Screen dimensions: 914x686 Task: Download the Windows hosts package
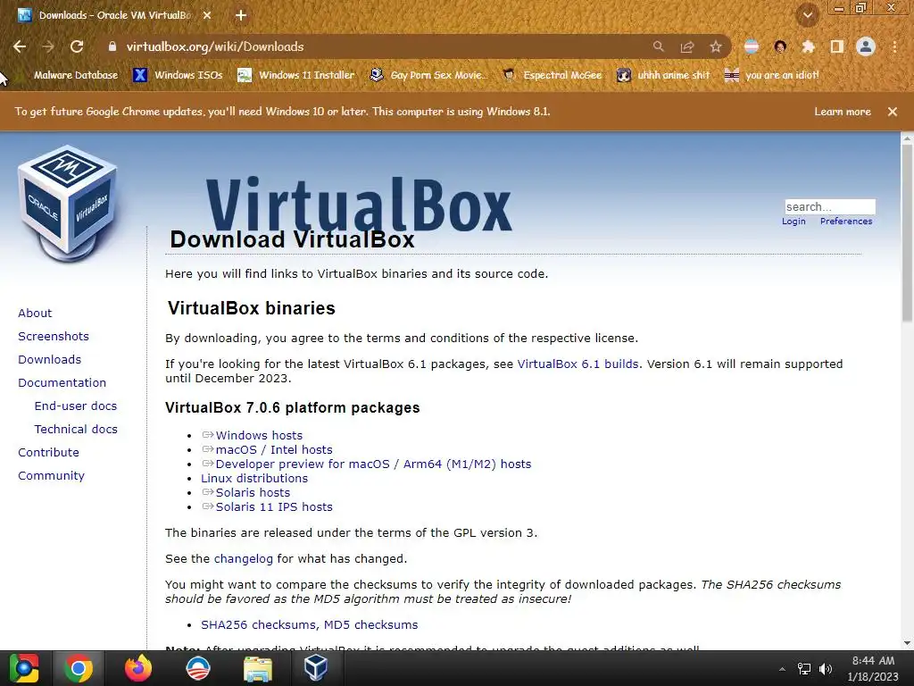[x=259, y=435]
